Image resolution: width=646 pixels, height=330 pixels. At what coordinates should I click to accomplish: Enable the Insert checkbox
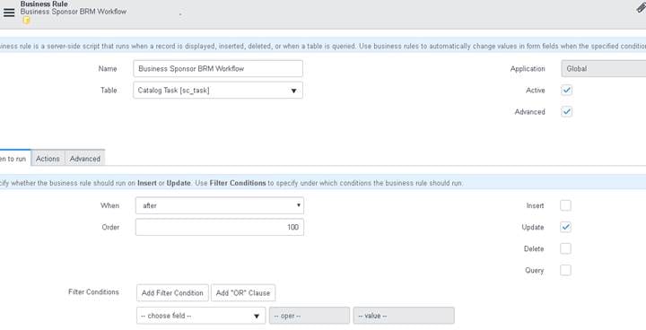(565, 205)
